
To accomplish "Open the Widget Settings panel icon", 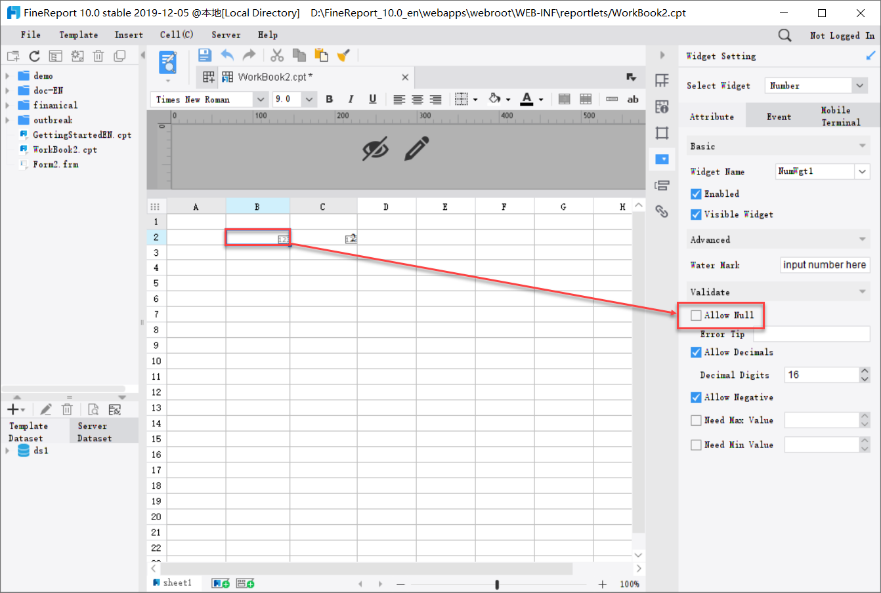I will coord(662,159).
